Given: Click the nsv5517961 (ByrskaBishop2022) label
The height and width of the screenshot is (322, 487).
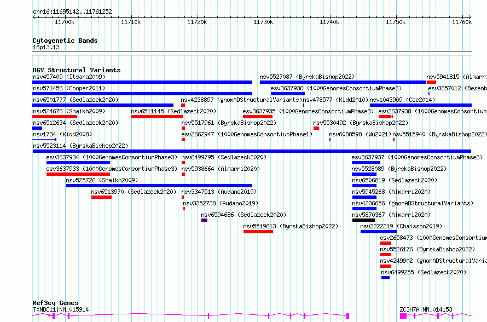Looking at the screenshot, I should (229, 123).
